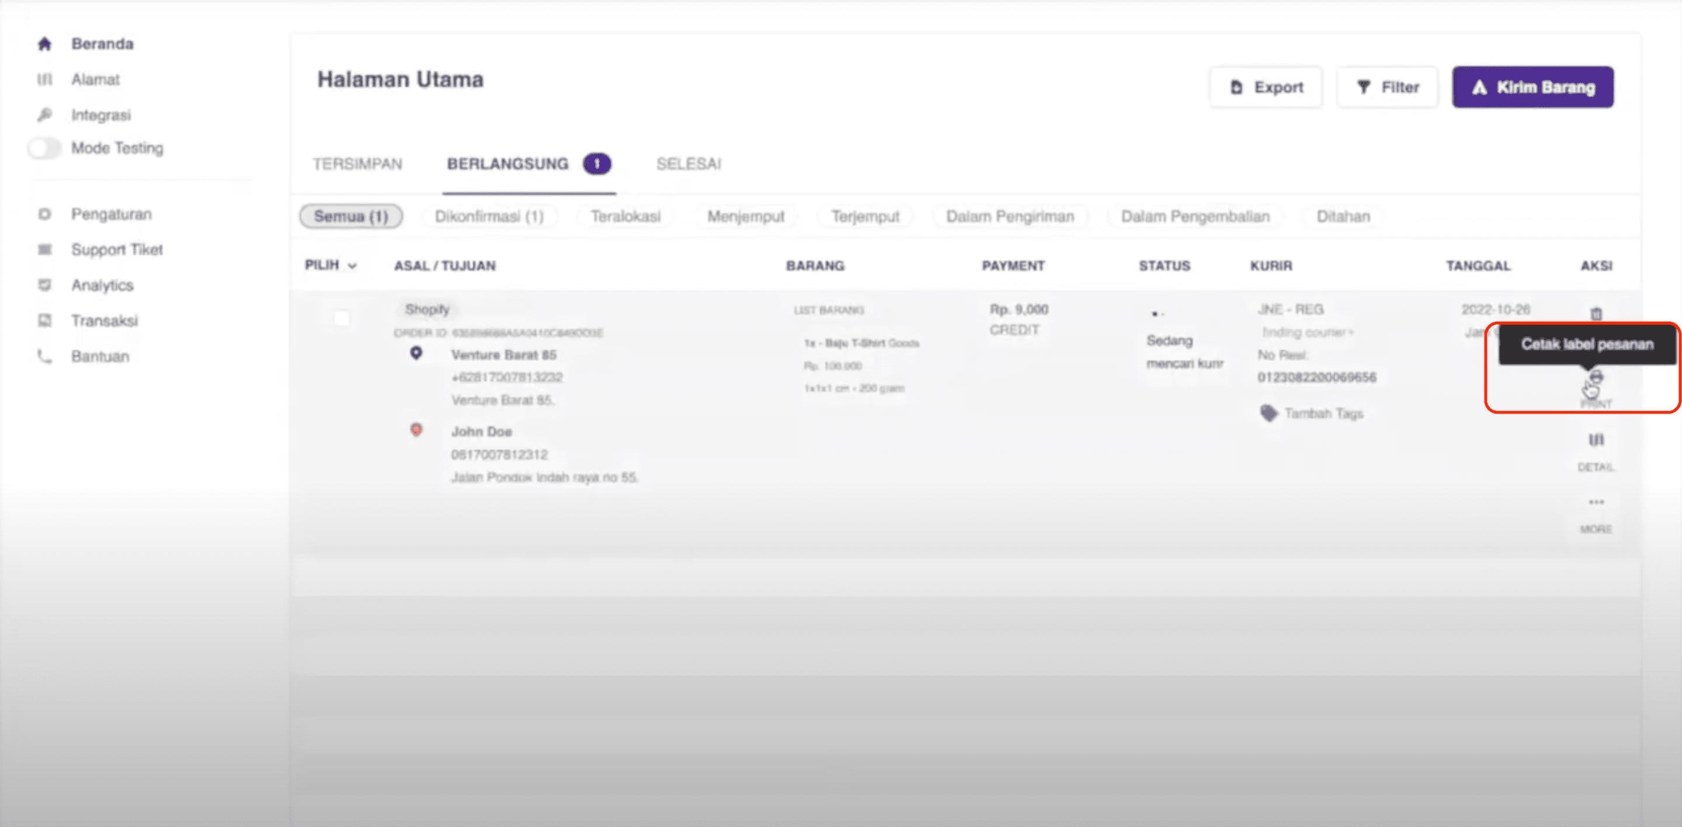Image resolution: width=1682 pixels, height=827 pixels.
Task: Click the John Doe recipient name
Action: coord(481,432)
